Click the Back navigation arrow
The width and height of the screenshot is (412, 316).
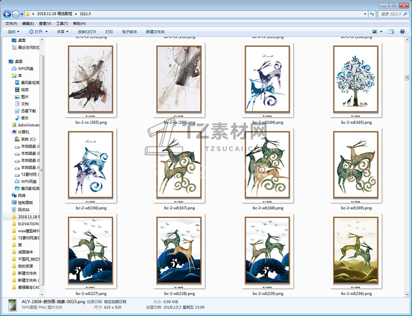point(7,14)
